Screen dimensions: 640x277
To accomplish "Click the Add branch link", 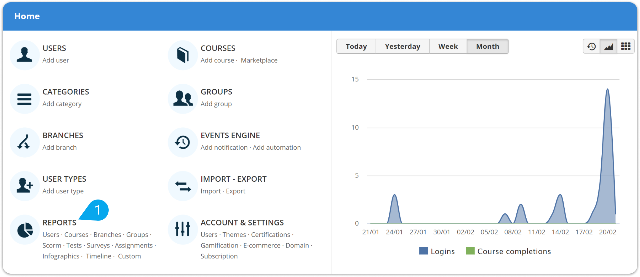I will pyautogui.click(x=60, y=147).
